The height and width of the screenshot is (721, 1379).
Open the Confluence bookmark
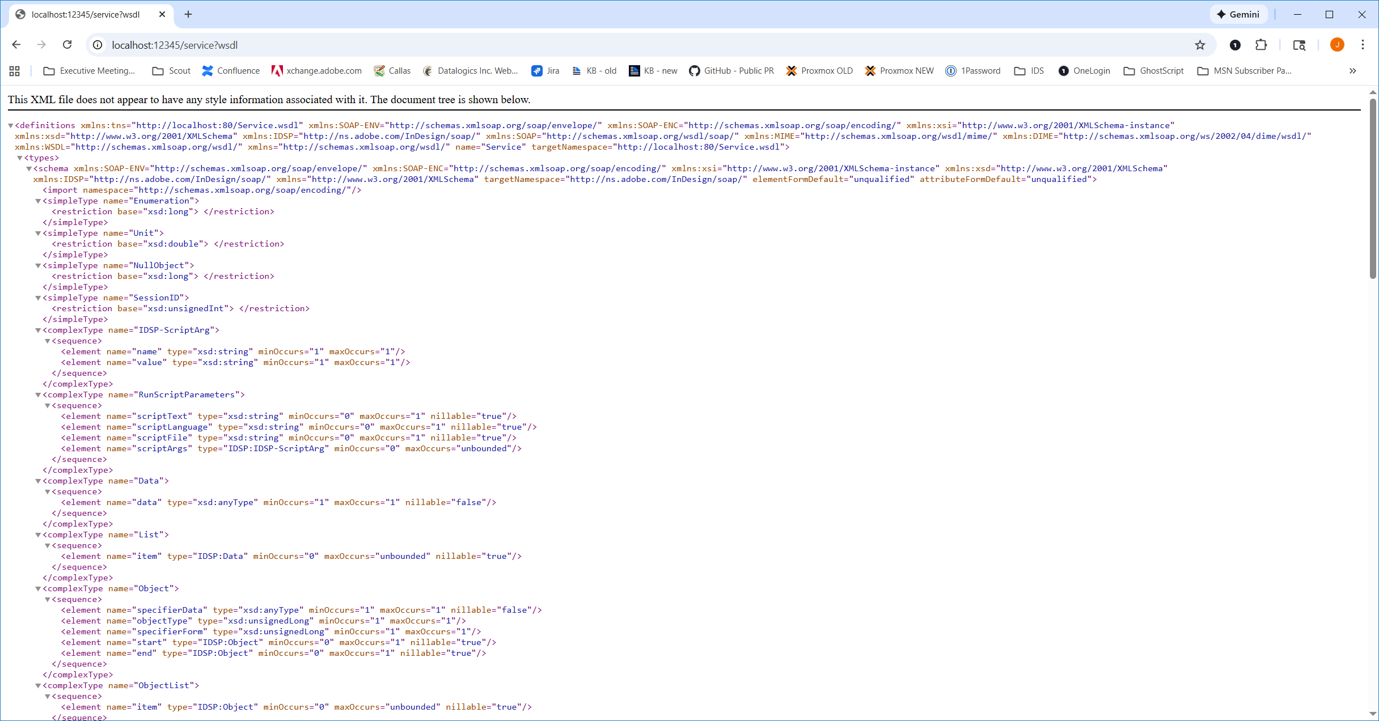(x=231, y=71)
